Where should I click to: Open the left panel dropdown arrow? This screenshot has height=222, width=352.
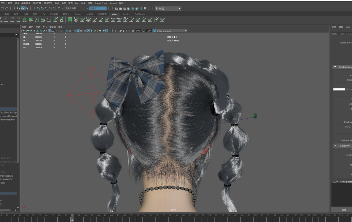16,35
